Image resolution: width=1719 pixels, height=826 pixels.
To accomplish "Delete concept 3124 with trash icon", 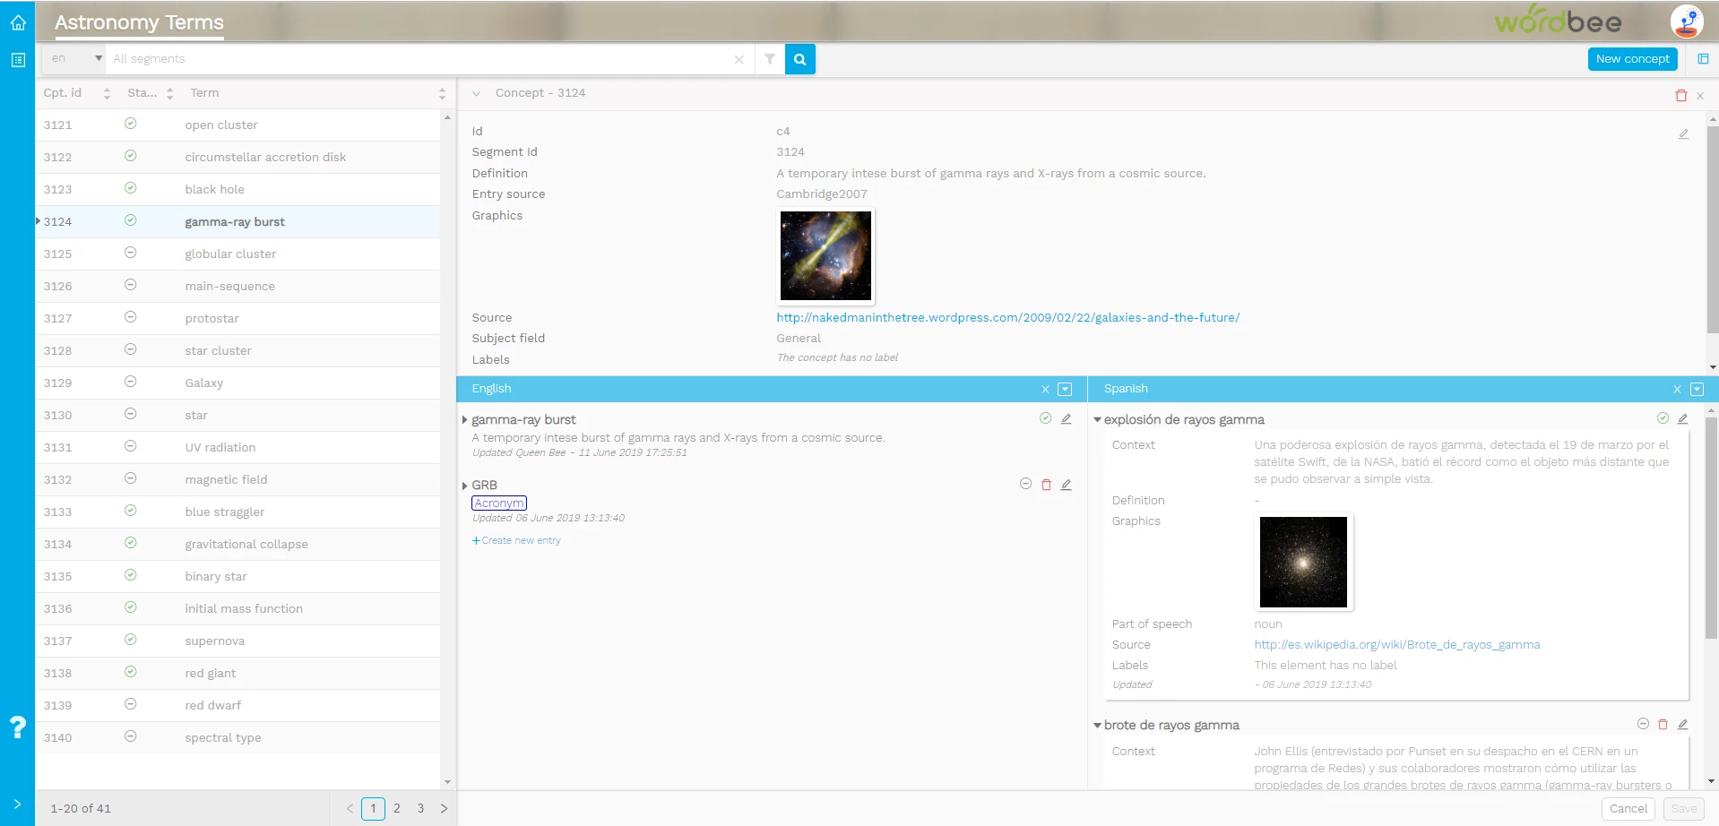I will (x=1680, y=96).
